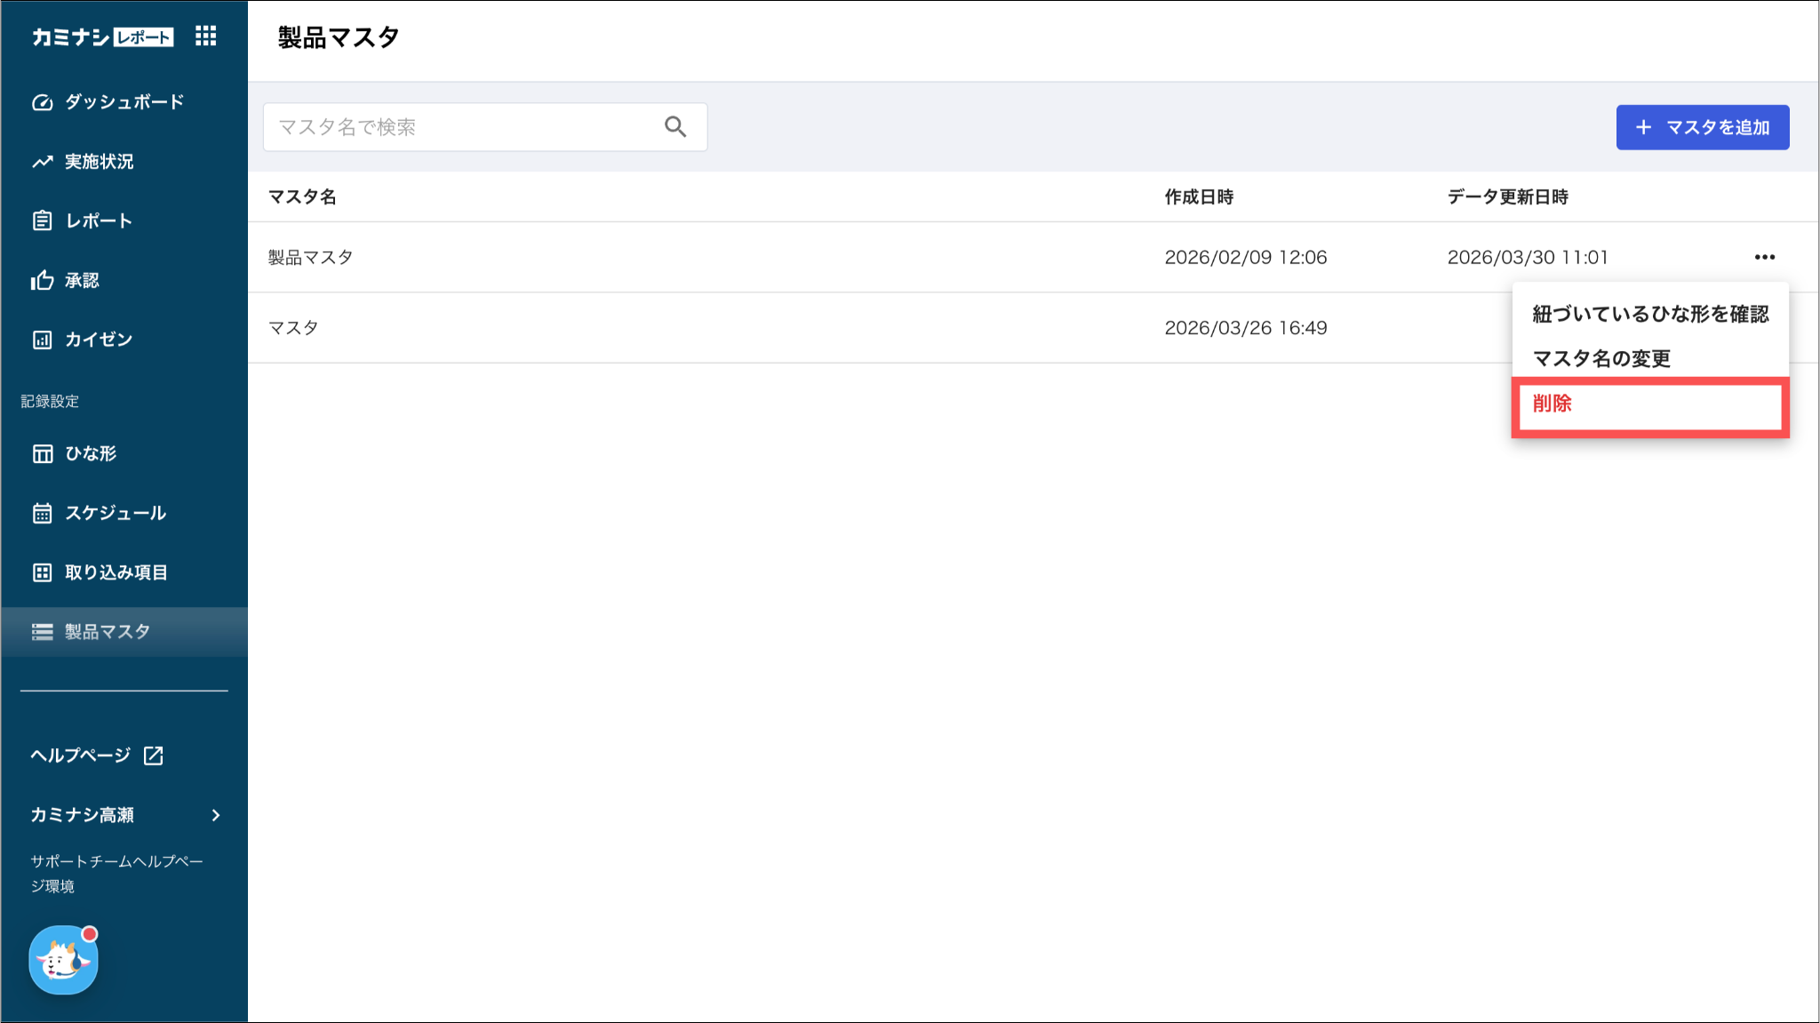Screen dimensions: 1820x1023
Task: Open the レポート clipboard icon
Action: [x=42, y=220]
